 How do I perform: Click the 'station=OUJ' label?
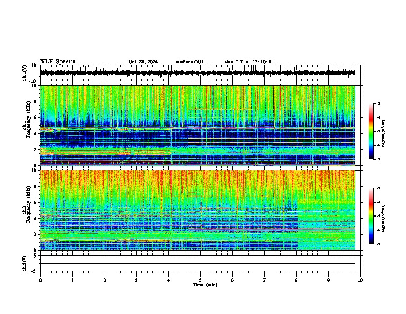pos(190,62)
